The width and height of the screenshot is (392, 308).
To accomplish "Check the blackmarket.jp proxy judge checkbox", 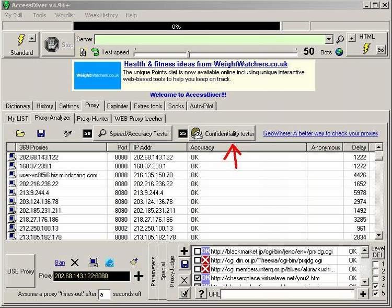I will (x=197, y=252).
